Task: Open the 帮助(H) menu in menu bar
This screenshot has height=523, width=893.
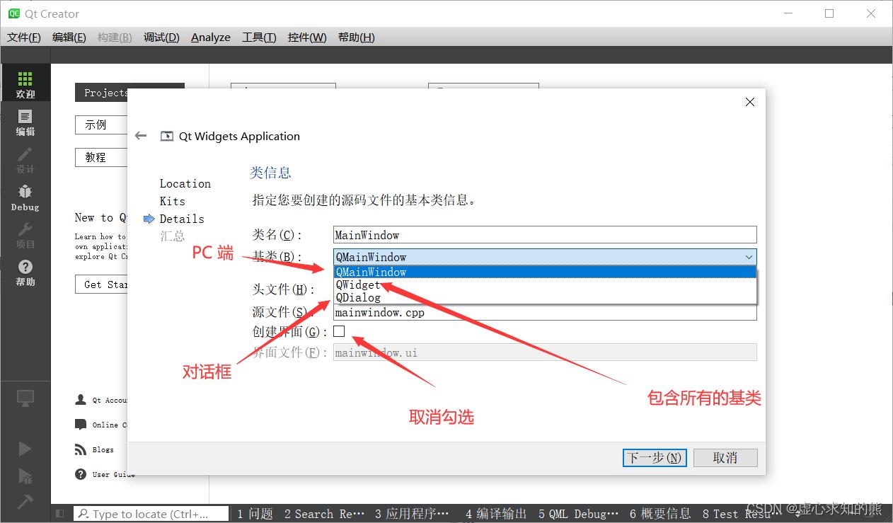Action: click(x=357, y=37)
